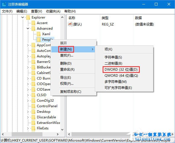Click the 数据 column header
The image size is (175, 143).
(x=138, y=18)
